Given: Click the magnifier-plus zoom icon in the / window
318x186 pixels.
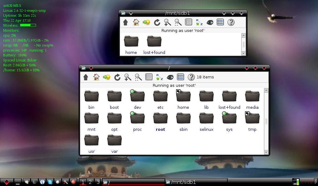Looking at the screenshot, I should pos(128,77).
